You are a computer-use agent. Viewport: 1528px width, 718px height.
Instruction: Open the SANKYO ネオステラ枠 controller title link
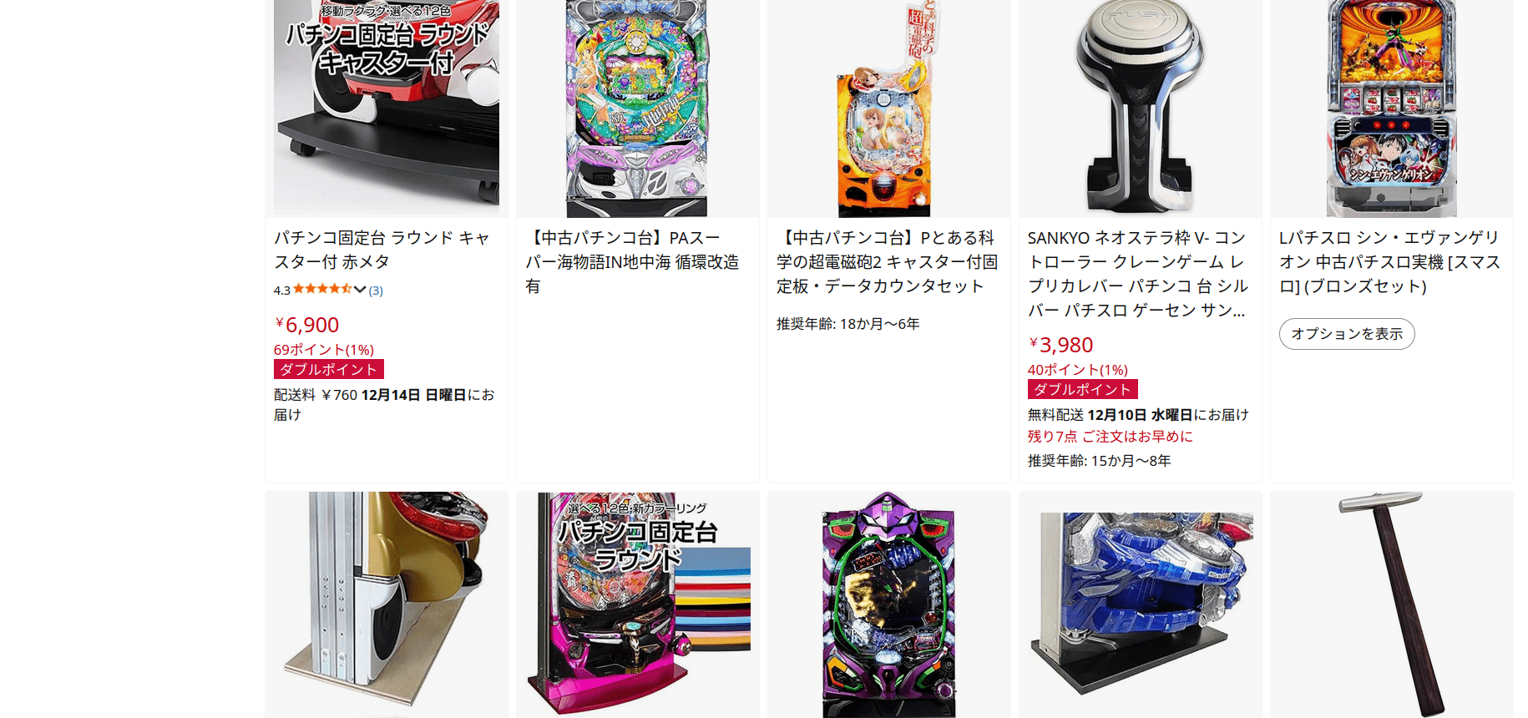1137,274
